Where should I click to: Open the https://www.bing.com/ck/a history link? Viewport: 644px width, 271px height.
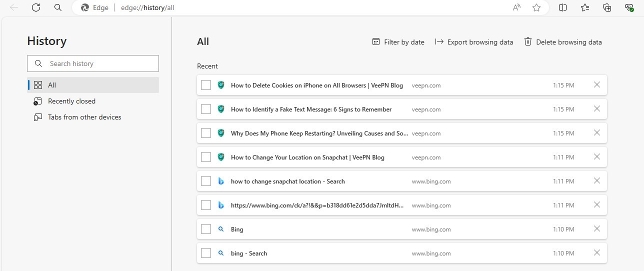tap(317, 205)
